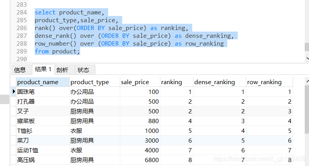Select the cell 高压锅
Image resolution: width=309 pixels, height=166 pixels.
click(43, 160)
